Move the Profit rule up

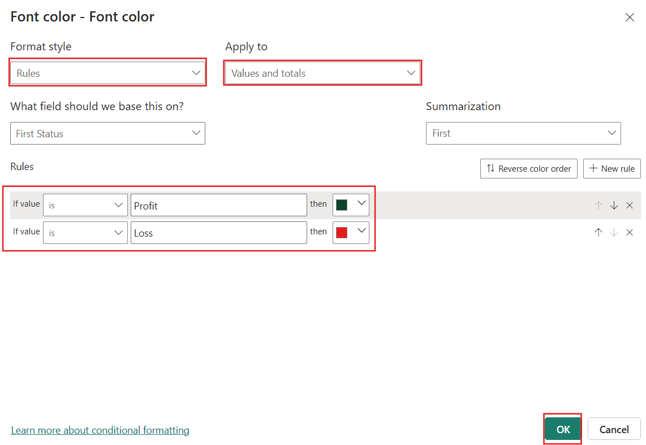coord(598,205)
